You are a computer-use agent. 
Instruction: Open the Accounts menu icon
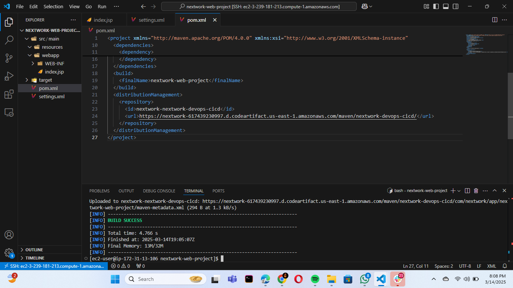(9, 235)
